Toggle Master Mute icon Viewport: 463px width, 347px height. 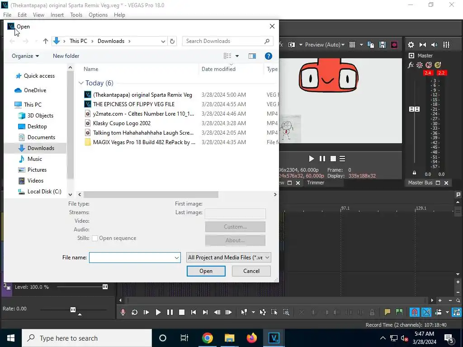[429, 65]
